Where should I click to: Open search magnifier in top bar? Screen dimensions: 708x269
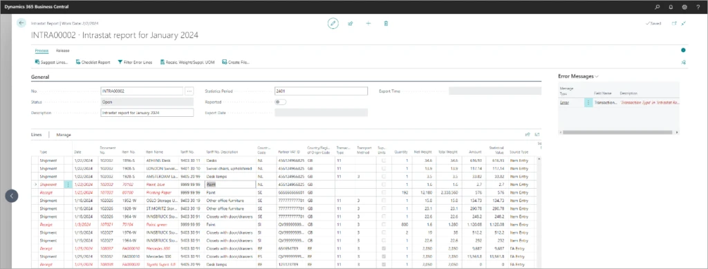tap(657, 7)
